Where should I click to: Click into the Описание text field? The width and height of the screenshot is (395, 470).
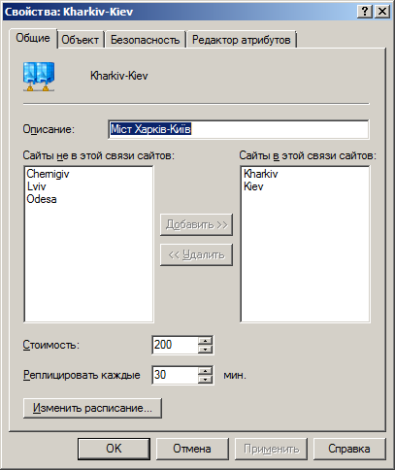tap(239, 129)
